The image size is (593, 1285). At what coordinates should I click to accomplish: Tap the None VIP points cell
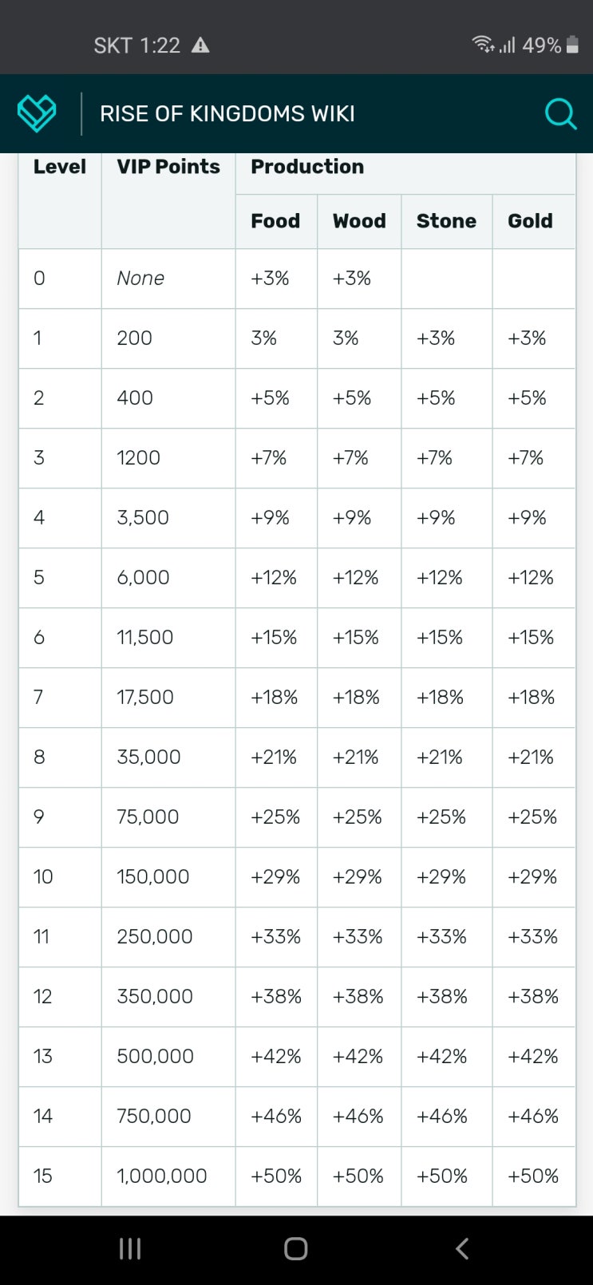(x=140, y=279)
